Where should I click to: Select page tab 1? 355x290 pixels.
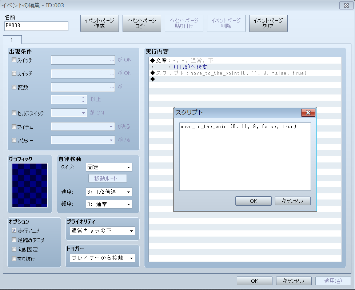pyautogui.click(x=12, y=40)
